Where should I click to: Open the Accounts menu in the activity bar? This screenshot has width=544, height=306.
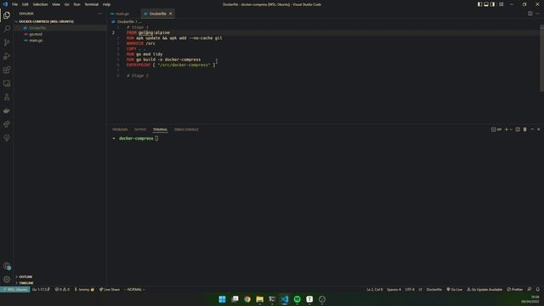7,266
